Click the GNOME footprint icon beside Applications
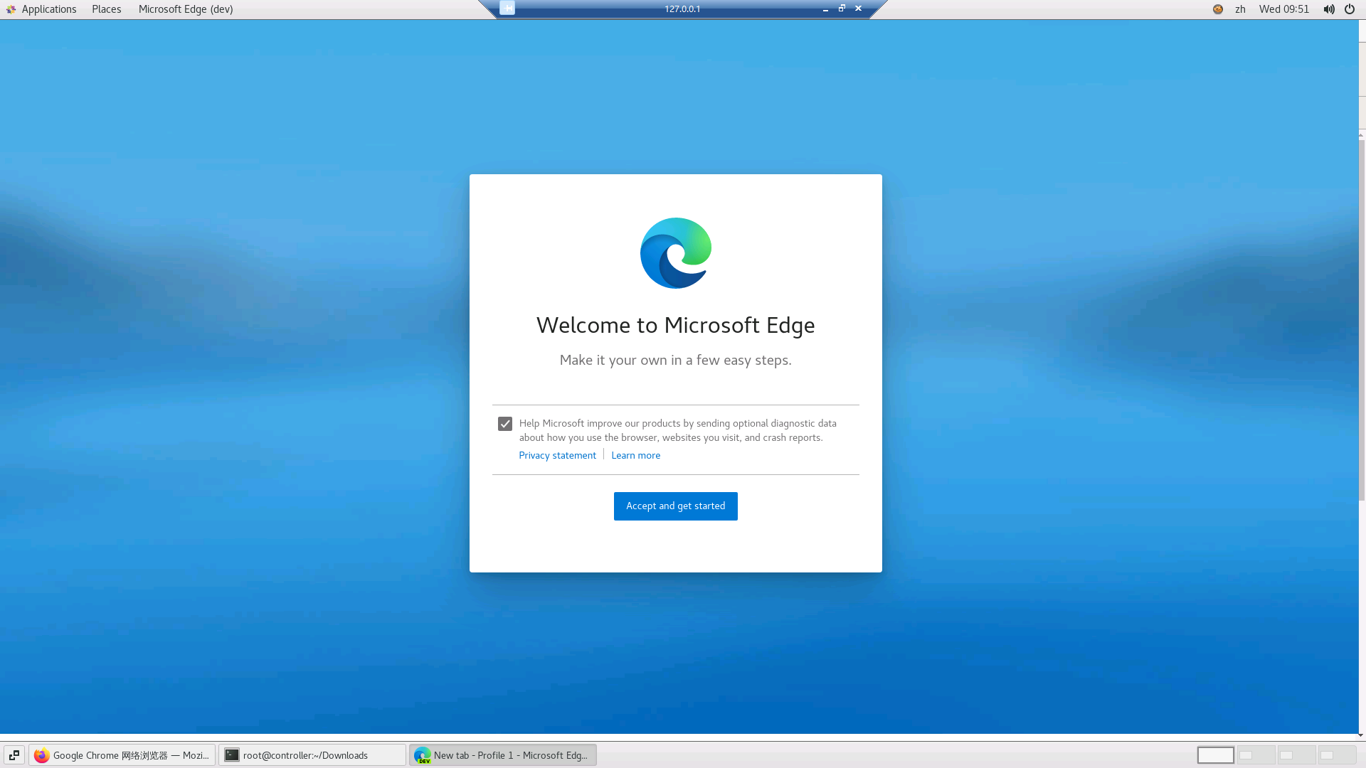The image size is (1366, 768). click(10, 9)
